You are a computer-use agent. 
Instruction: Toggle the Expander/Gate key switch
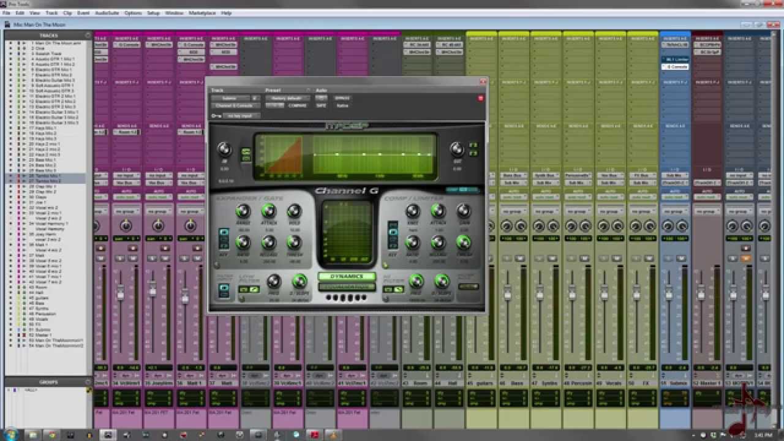click(224, 239)
